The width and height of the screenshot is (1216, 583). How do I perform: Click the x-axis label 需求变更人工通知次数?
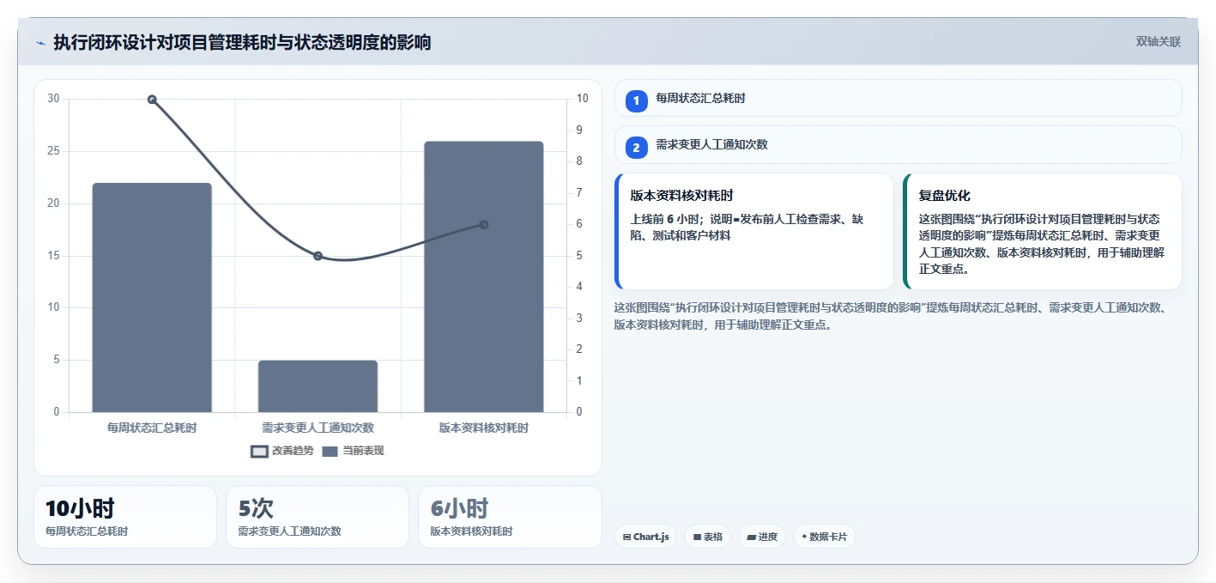point(318,428)
